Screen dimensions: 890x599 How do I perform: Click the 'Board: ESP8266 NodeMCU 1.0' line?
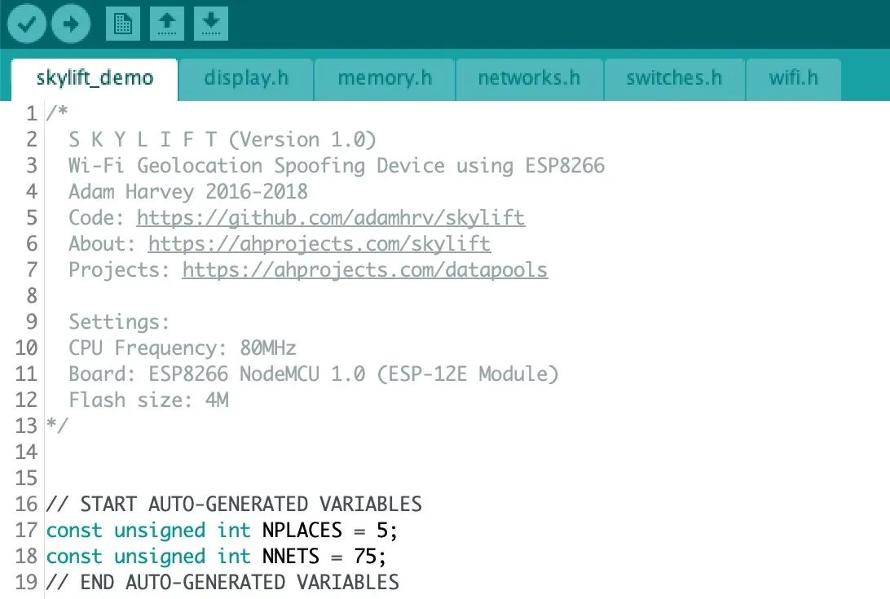(x=313, y=374)
